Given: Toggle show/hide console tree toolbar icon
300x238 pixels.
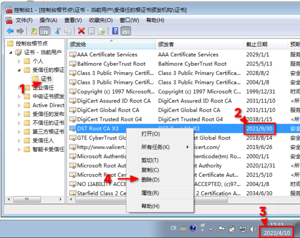Looking at the screenshot, I should coord(44,31).
